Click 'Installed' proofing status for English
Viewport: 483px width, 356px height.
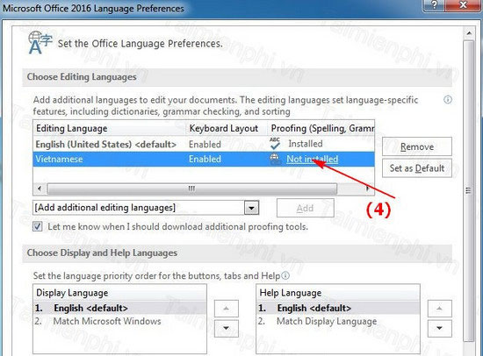pos(306,144)
